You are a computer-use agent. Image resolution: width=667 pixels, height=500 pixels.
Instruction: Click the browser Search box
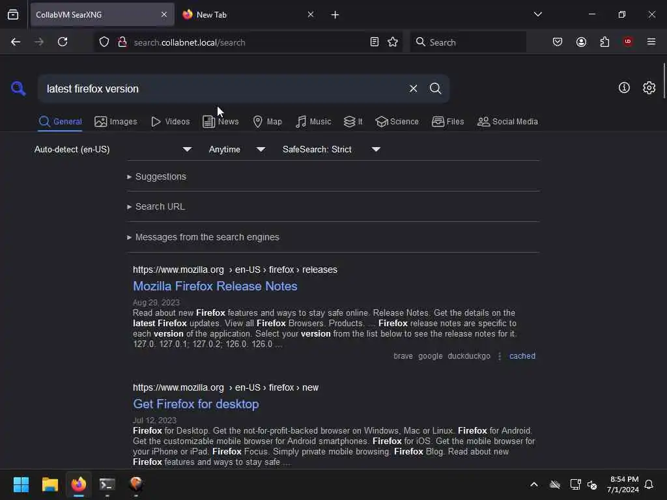[x=468, y=42]
